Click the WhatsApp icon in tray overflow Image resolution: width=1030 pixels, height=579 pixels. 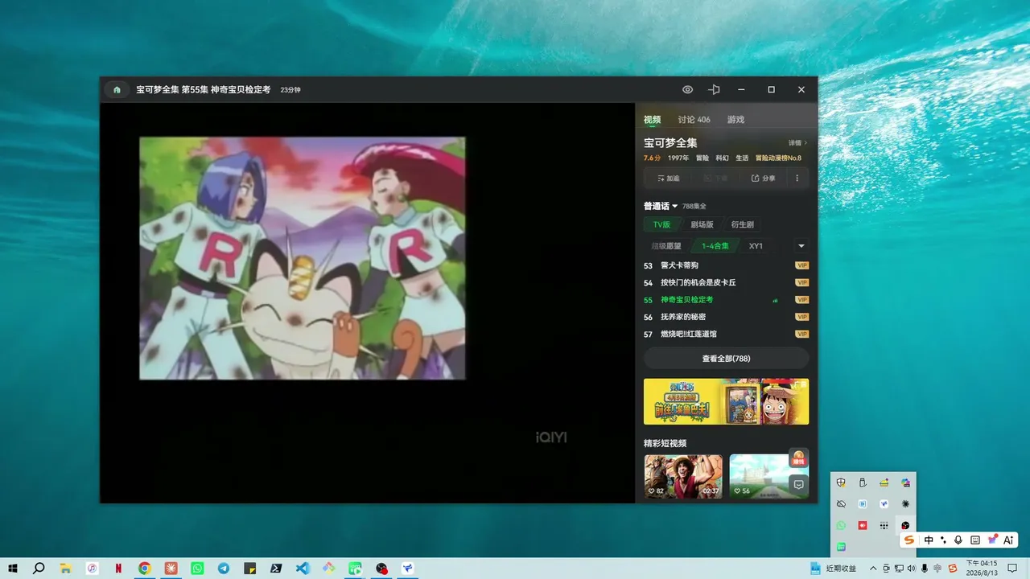(x=842, y=525)
